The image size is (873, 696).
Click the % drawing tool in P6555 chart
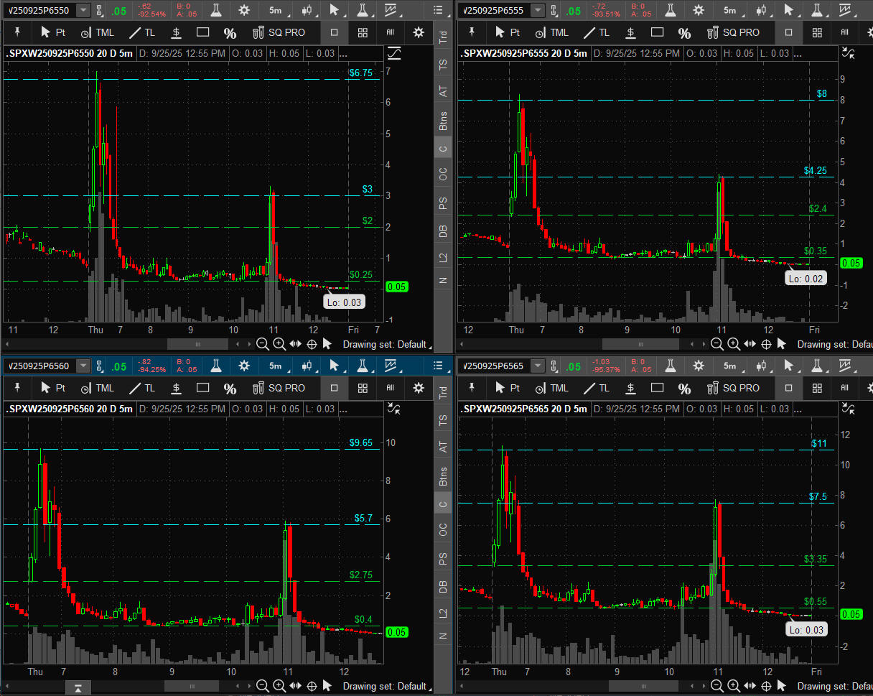click(684, 32)
